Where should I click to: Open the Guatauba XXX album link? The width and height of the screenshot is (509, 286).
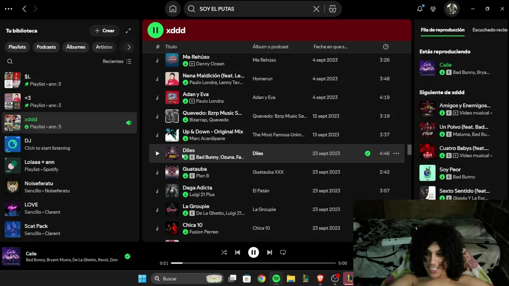point(268,172)
